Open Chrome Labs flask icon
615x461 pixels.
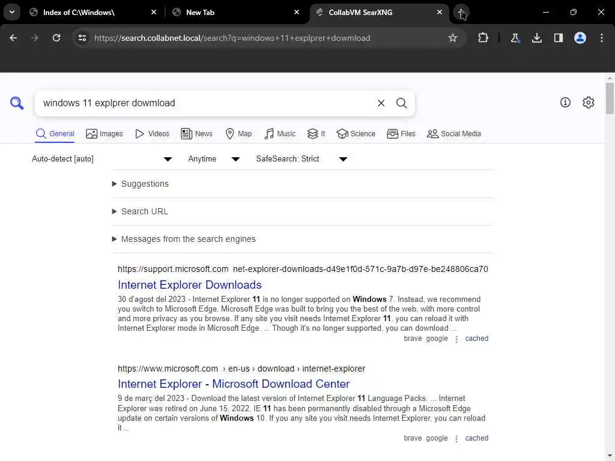(x=515, y=38)
